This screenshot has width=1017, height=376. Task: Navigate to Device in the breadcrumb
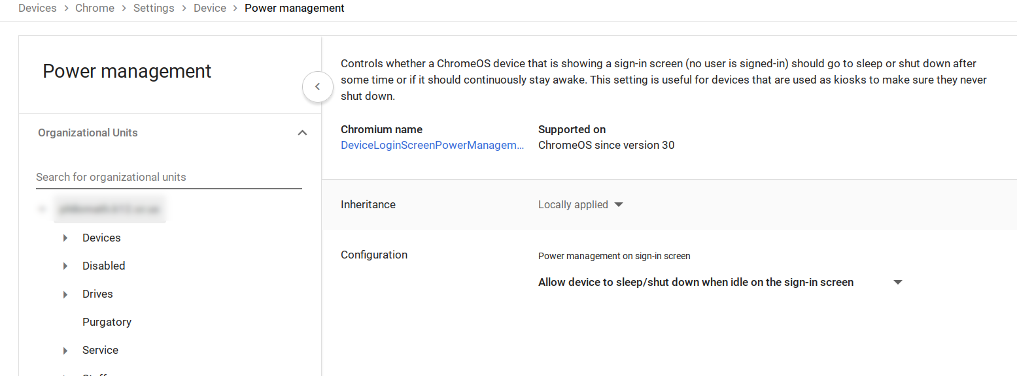click(x=210, y=8)
